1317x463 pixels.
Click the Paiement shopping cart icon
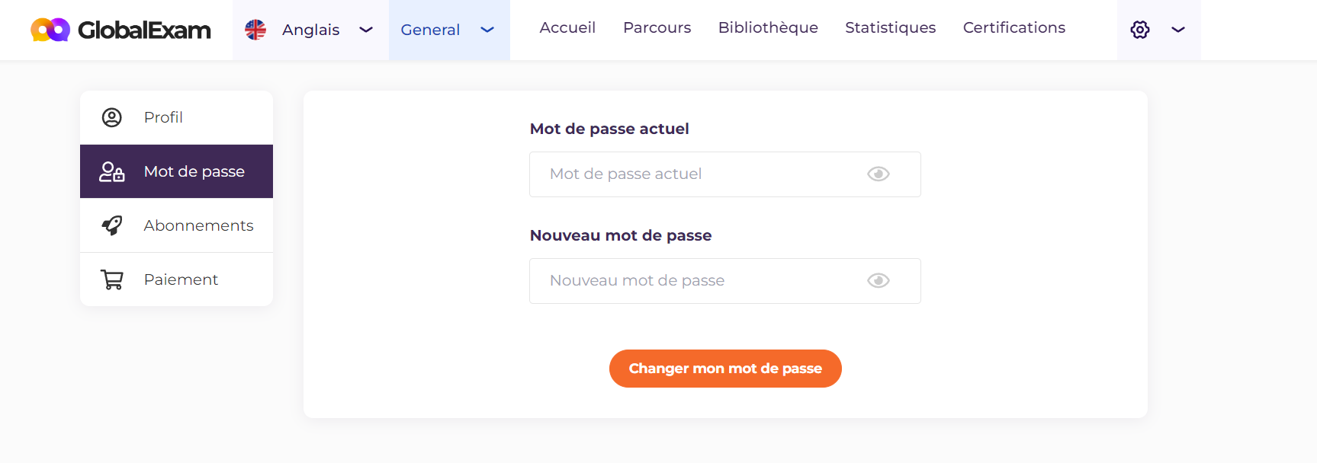[x=112, y=279]
